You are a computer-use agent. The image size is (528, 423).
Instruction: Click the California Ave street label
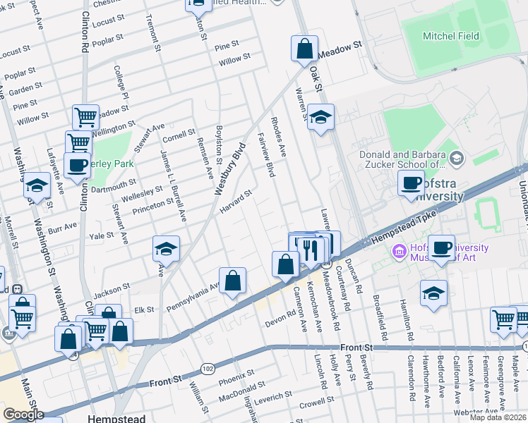pyautogui.click(x=456, y=379)
